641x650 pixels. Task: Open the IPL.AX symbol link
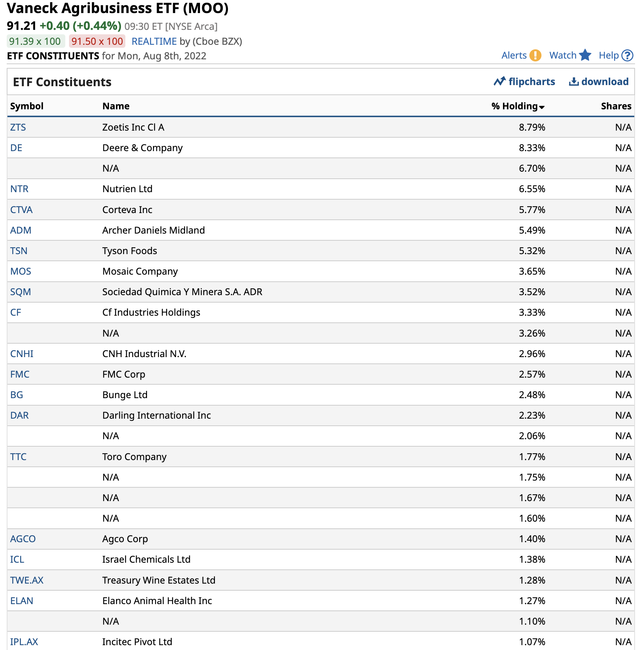click(x=24, y=642)
